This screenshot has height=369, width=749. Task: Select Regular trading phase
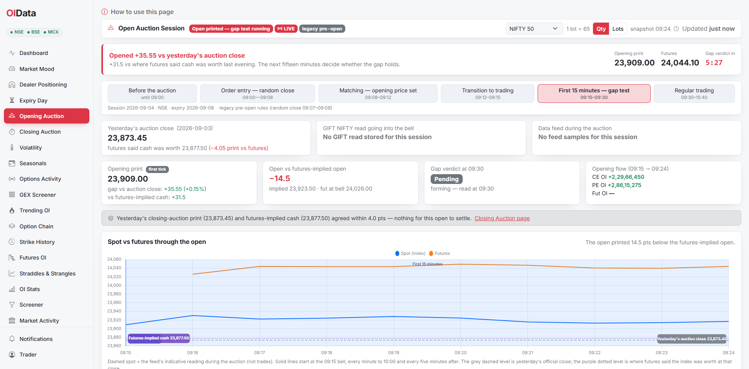(x=694, y=94)
